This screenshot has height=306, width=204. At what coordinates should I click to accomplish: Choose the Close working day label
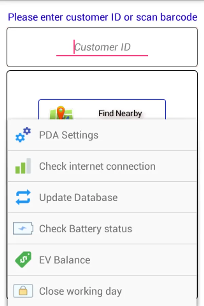pyautogui.click(x=81, y=291)
